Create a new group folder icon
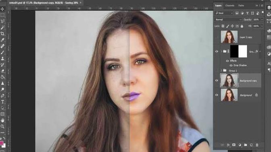Screen dimensions: 271x152 [246, 145]
